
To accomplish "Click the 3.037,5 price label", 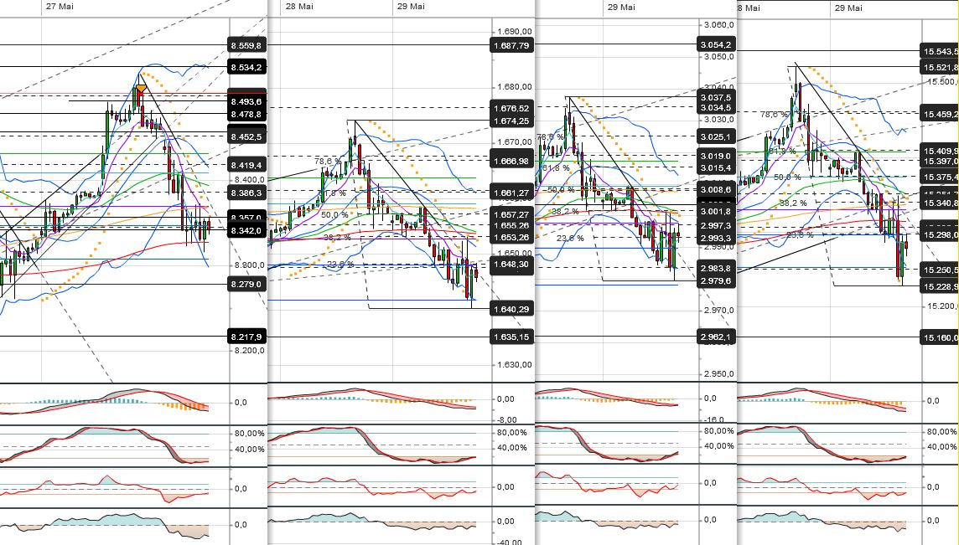I will point(716,97).
